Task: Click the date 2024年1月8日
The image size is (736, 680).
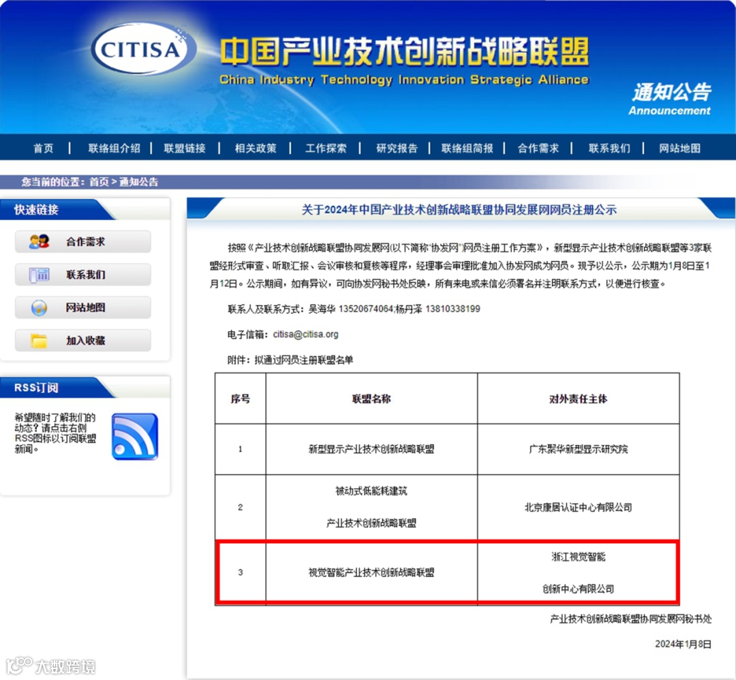Action: (683, 644)
